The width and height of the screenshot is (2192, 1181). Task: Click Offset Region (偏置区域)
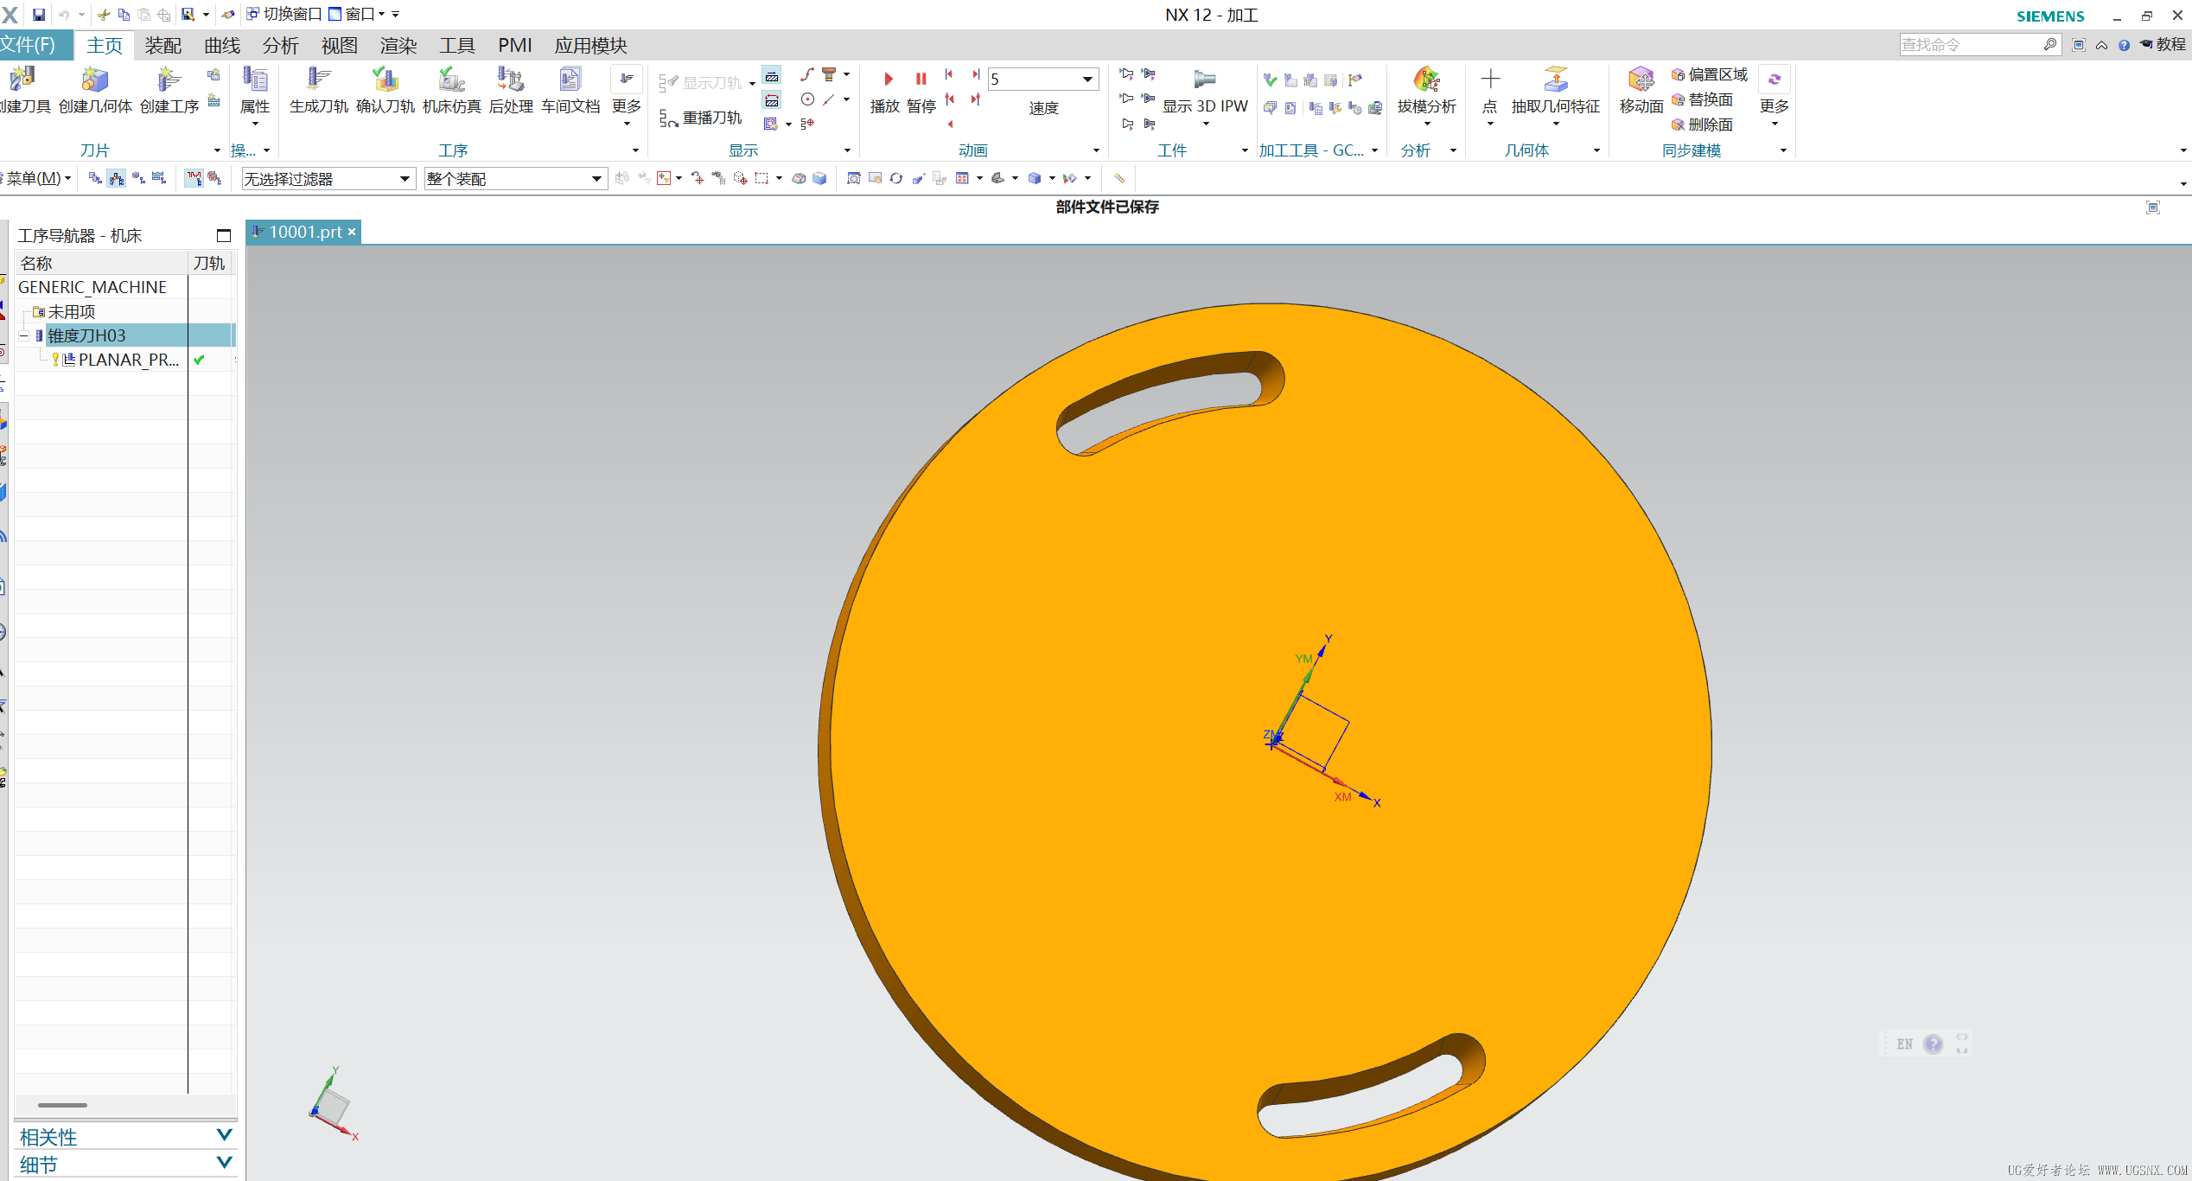[1709, 75]
